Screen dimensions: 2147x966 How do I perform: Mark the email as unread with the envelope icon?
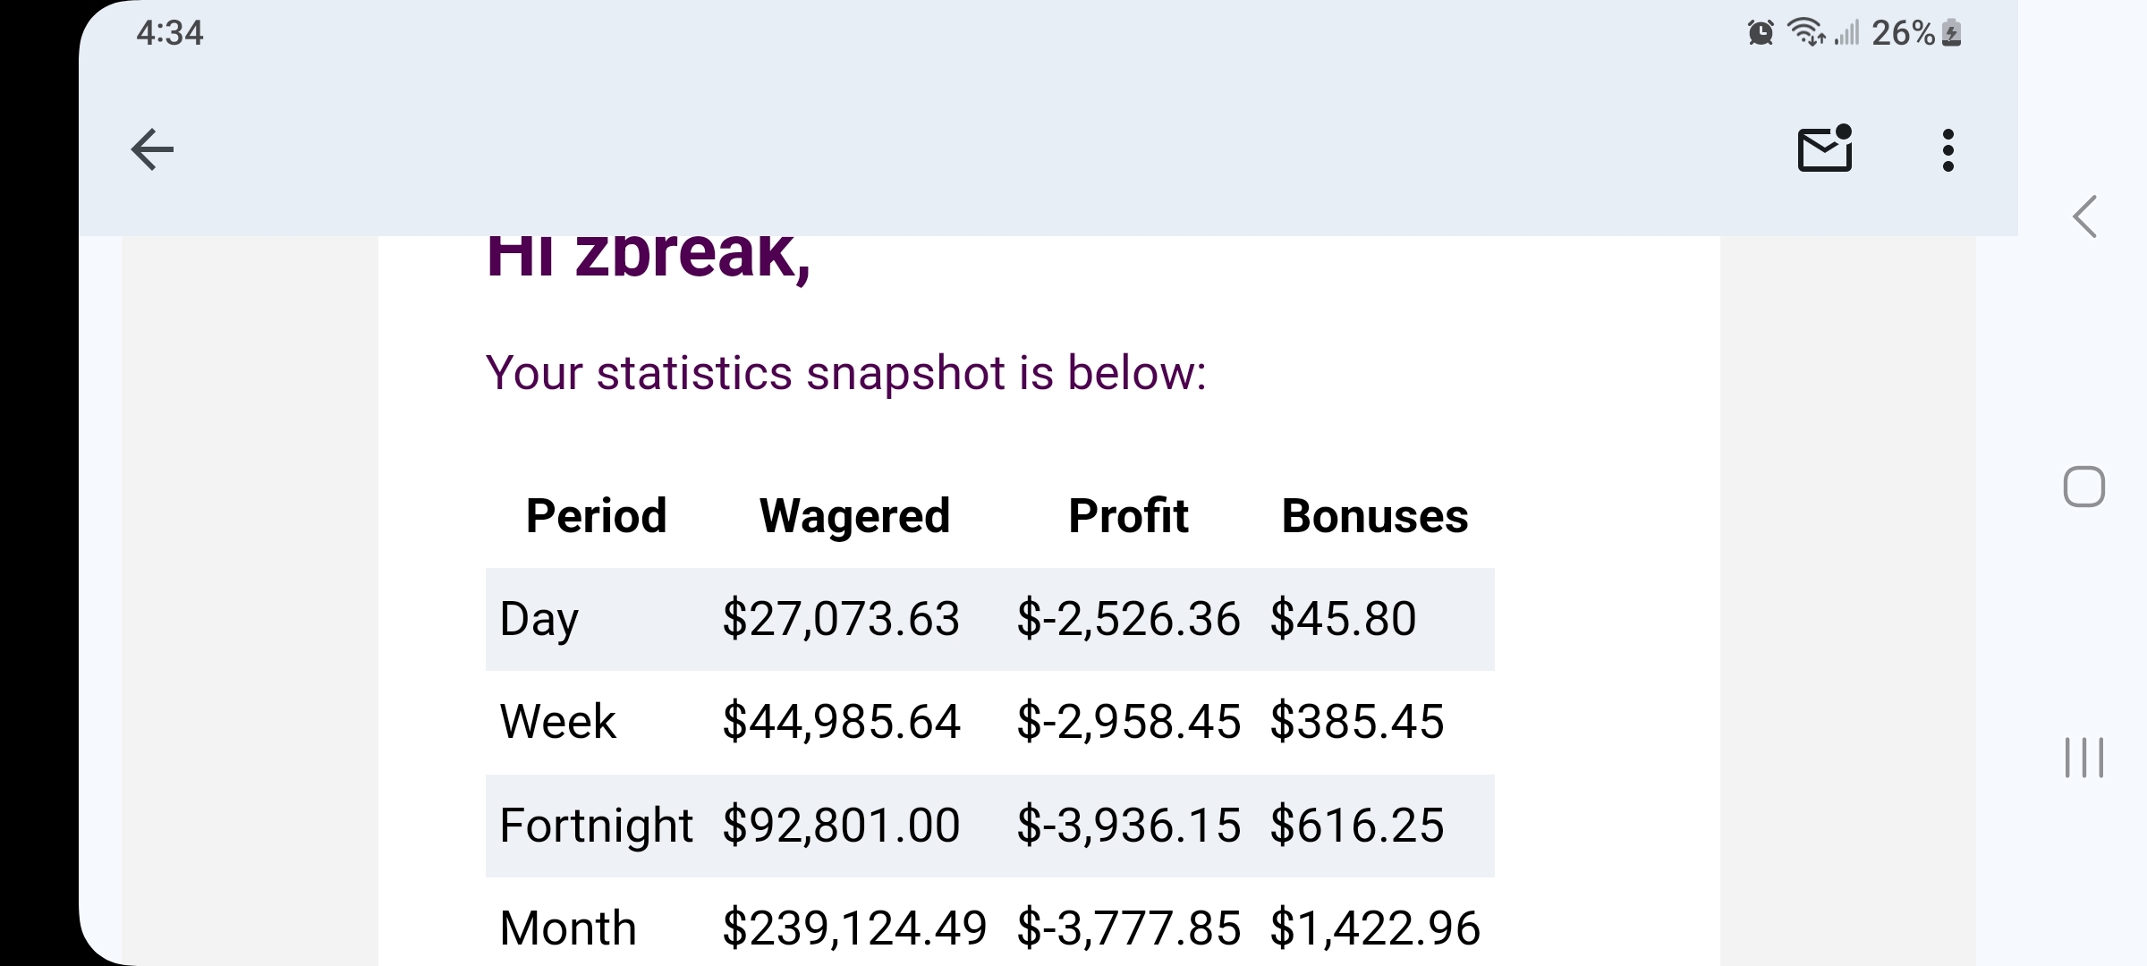(1825, 148)
